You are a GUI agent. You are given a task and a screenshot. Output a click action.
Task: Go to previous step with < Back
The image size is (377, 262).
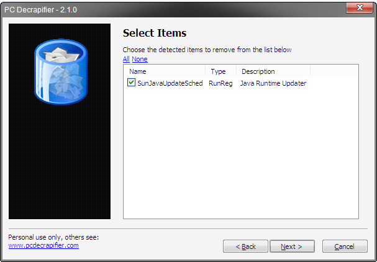pyautogui.click(x=245, y=246)
